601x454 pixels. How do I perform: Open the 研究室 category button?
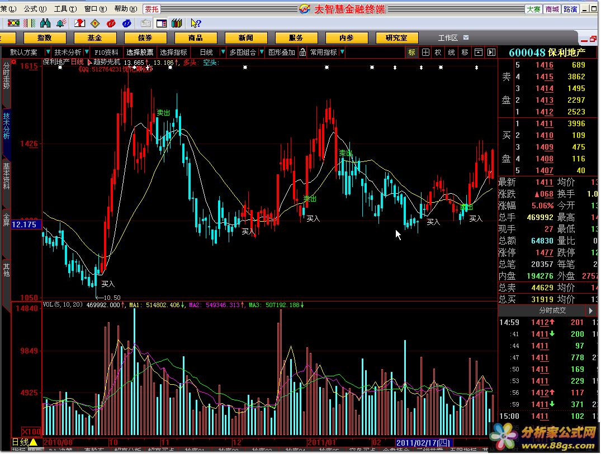[x=397, y=38]
